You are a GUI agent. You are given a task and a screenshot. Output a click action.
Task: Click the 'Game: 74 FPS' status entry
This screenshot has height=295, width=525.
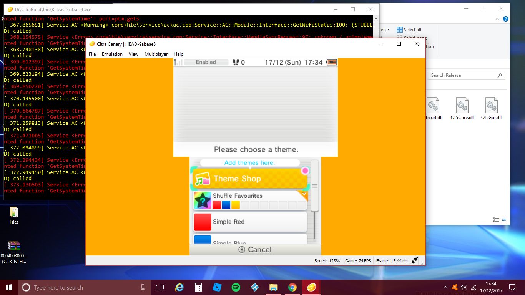point(358,261)
